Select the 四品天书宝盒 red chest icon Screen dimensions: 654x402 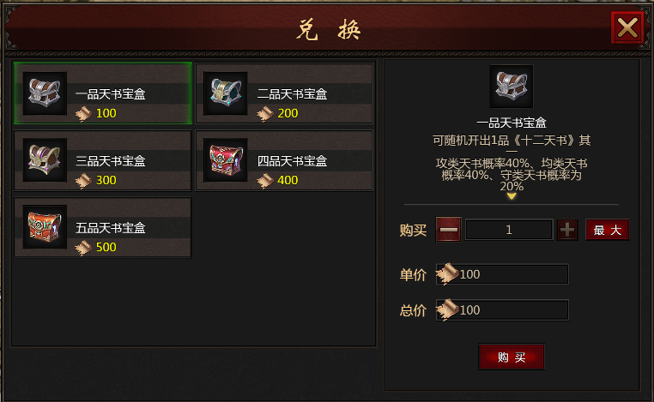tap(226, 160)
